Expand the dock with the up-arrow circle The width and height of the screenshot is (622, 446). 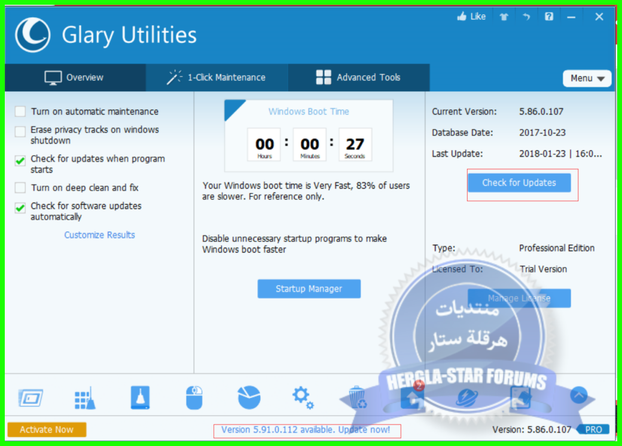[x=579, y=395]
